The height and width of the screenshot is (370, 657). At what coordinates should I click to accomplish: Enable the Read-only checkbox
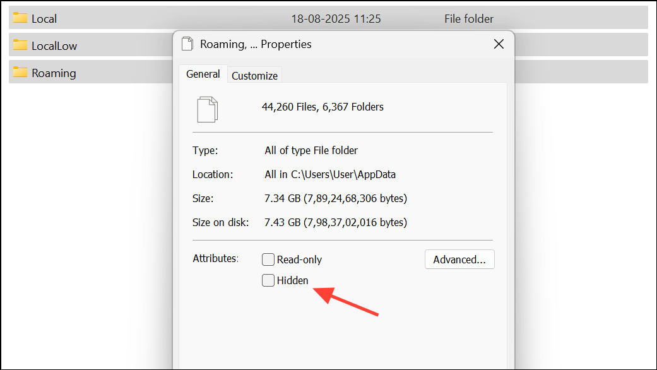pyautogui.click(x=268, y=259)
